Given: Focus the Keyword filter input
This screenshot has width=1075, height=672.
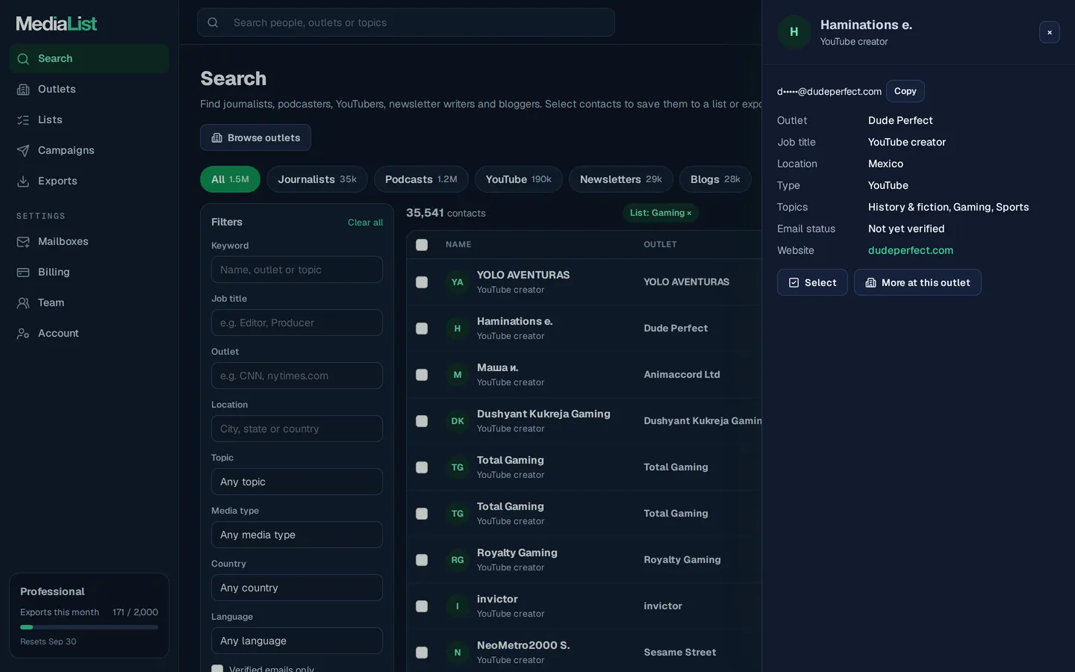Looking at the screenshot, I should (x=297, y=270).
